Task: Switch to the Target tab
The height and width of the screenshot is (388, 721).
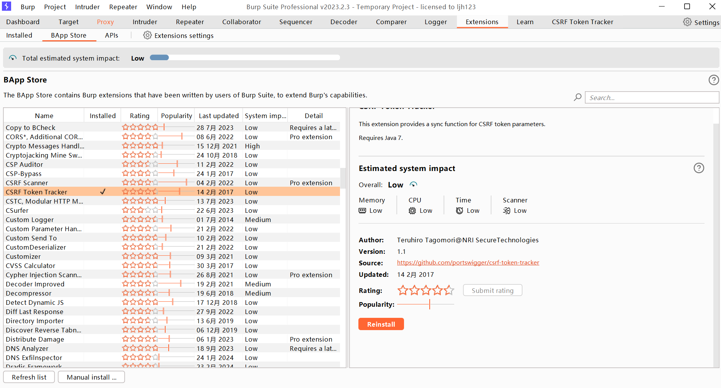Action: 69,22
